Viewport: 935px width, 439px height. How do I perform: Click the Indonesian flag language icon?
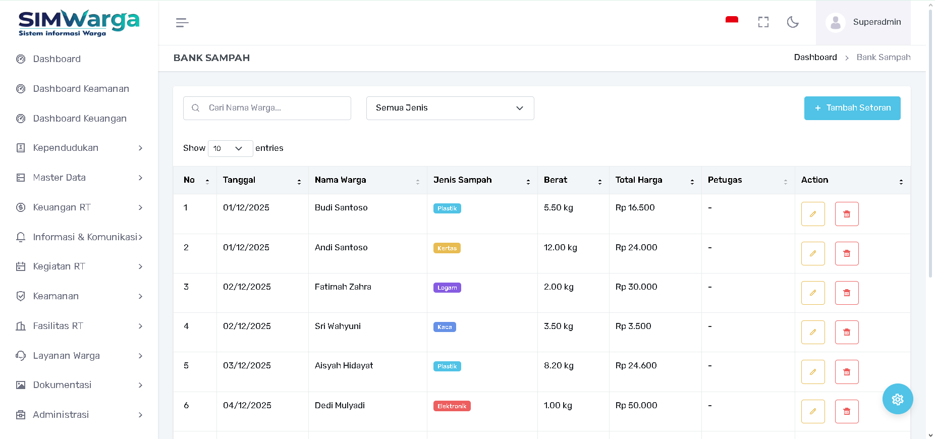coord(732,21)
